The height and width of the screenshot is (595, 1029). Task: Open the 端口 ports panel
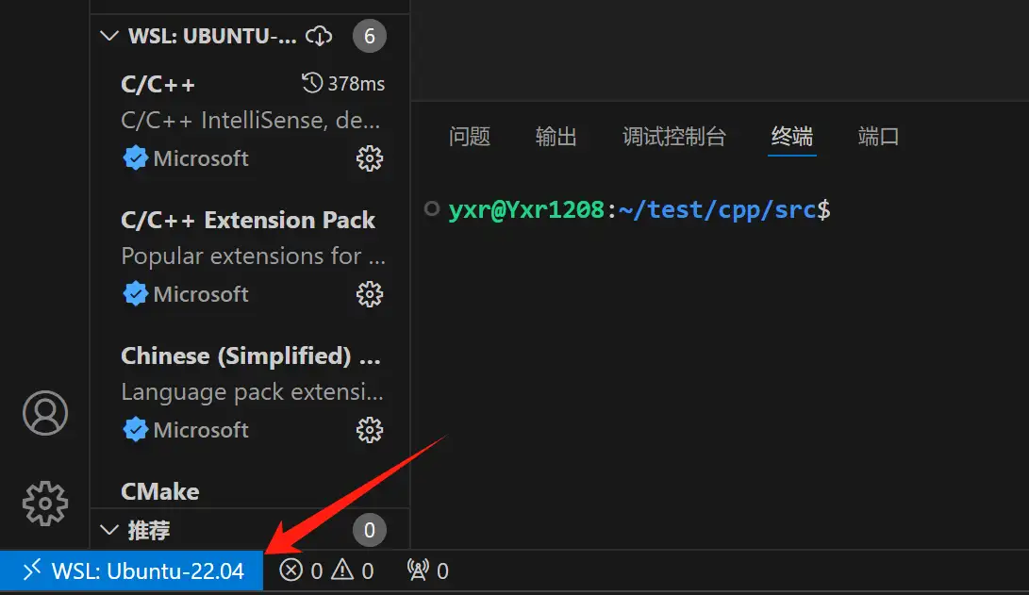point(877,137)
